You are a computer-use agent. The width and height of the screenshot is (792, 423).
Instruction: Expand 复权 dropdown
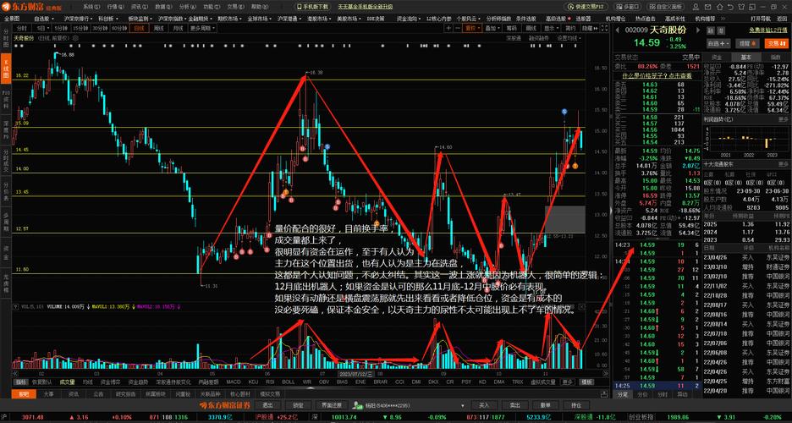(473, 28)
